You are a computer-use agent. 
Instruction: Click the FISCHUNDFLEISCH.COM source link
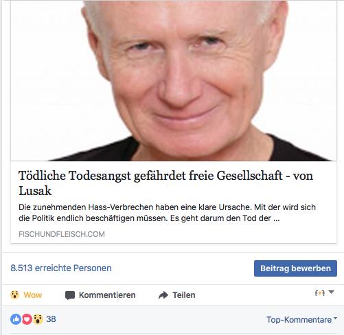[62, 234]
